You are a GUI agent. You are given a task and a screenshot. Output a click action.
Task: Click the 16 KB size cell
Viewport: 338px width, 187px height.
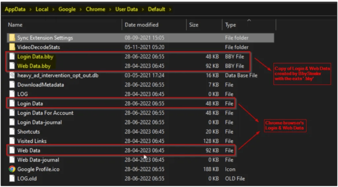click(212, 76)
